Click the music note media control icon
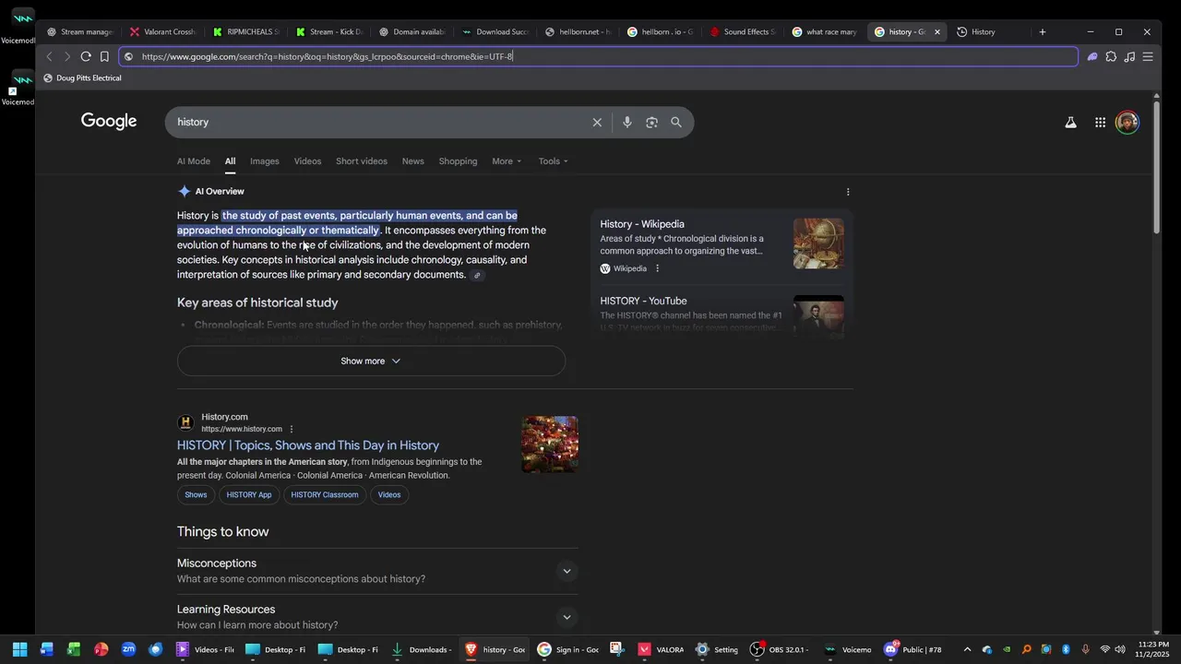This screenshot has width=1181, height=664. tap(1129, 56)
